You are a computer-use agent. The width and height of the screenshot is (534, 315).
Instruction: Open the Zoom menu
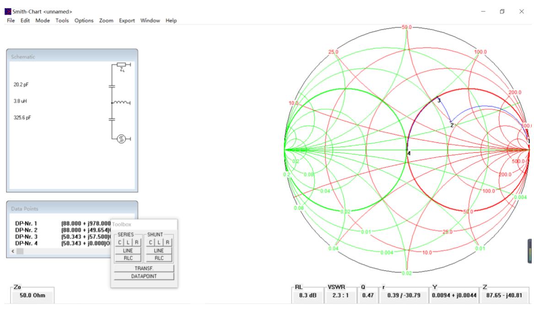pos(106,21)
